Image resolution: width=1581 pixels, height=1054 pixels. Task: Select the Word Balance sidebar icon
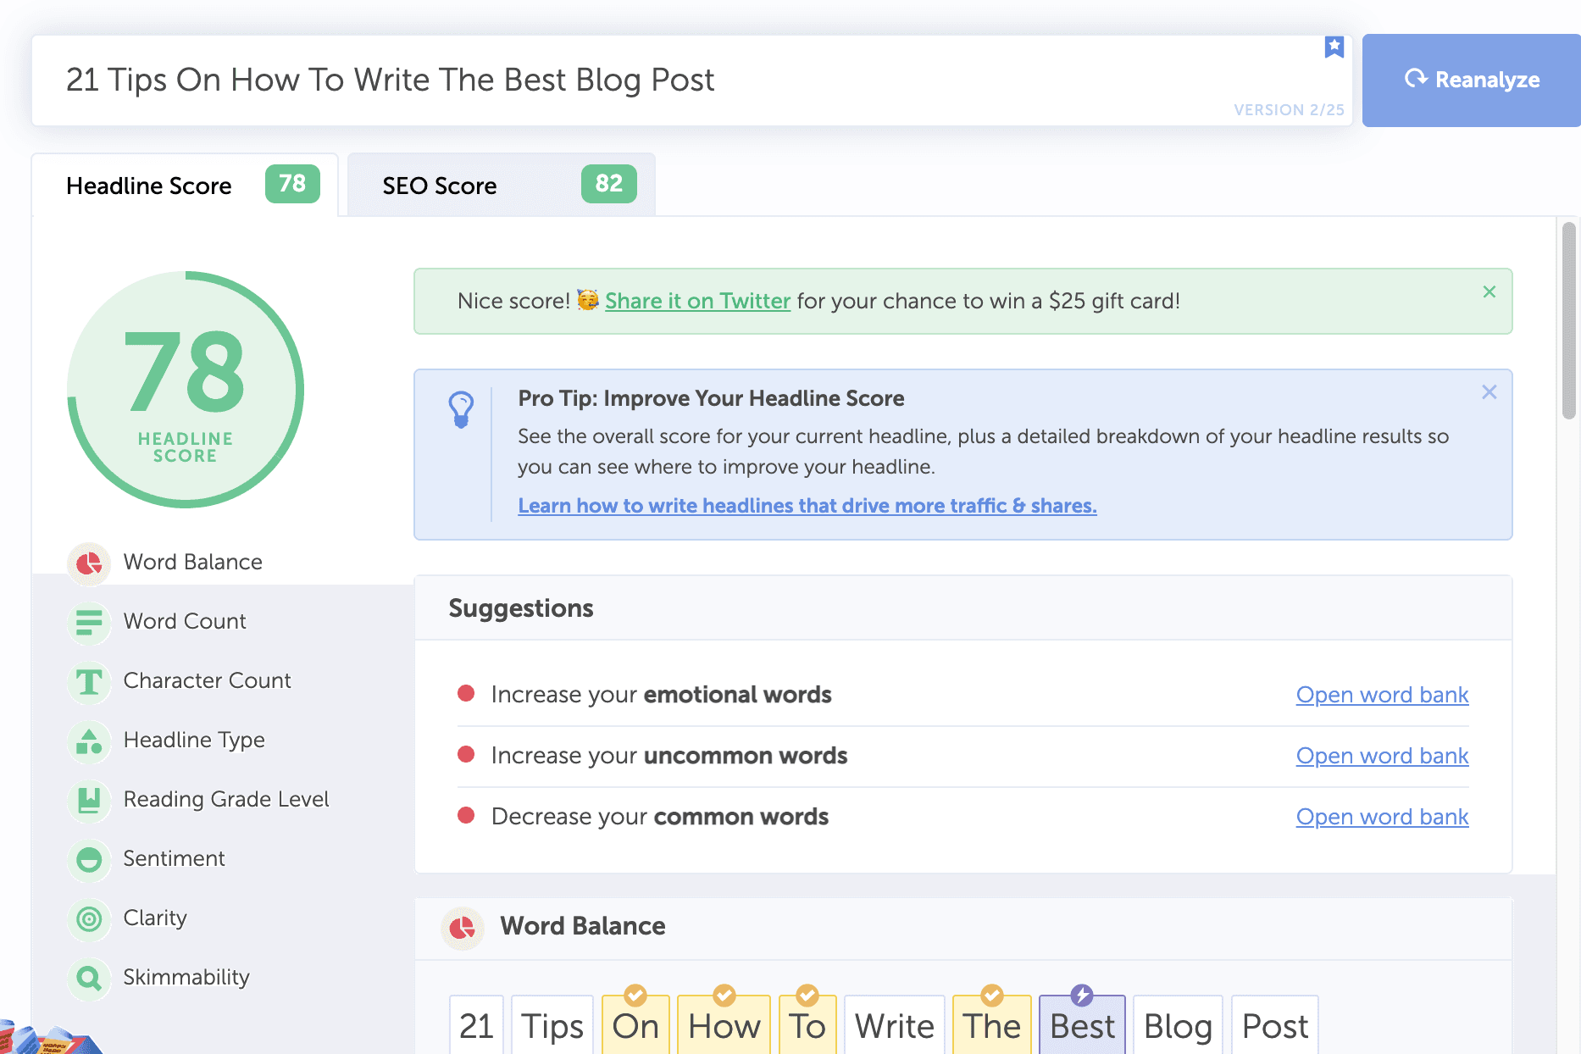pyautogui.click(x=88, y=563)
